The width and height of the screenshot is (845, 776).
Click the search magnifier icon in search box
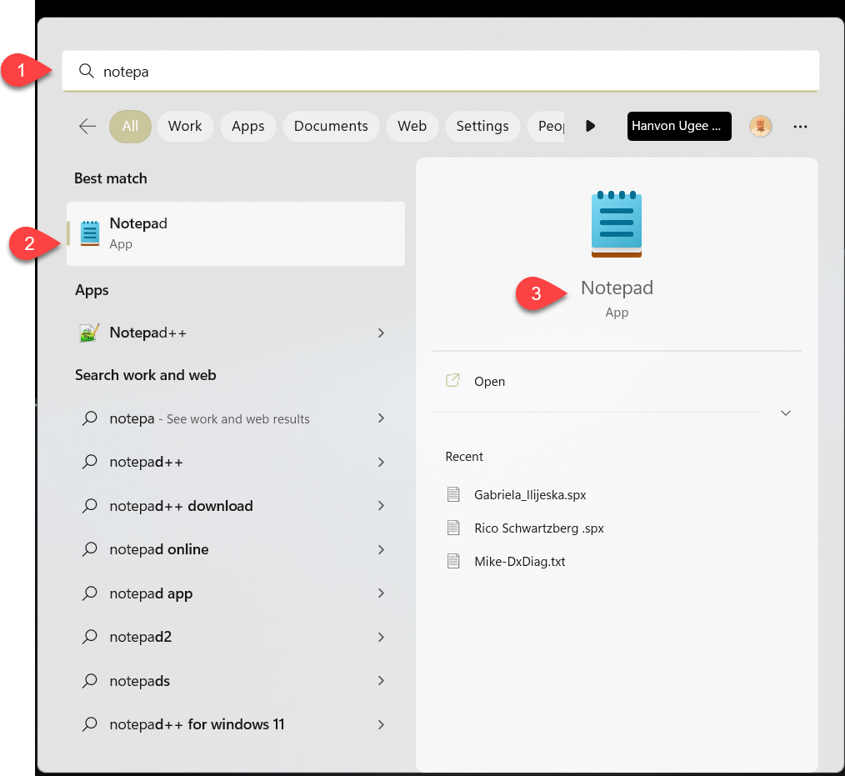pos(86,71)
